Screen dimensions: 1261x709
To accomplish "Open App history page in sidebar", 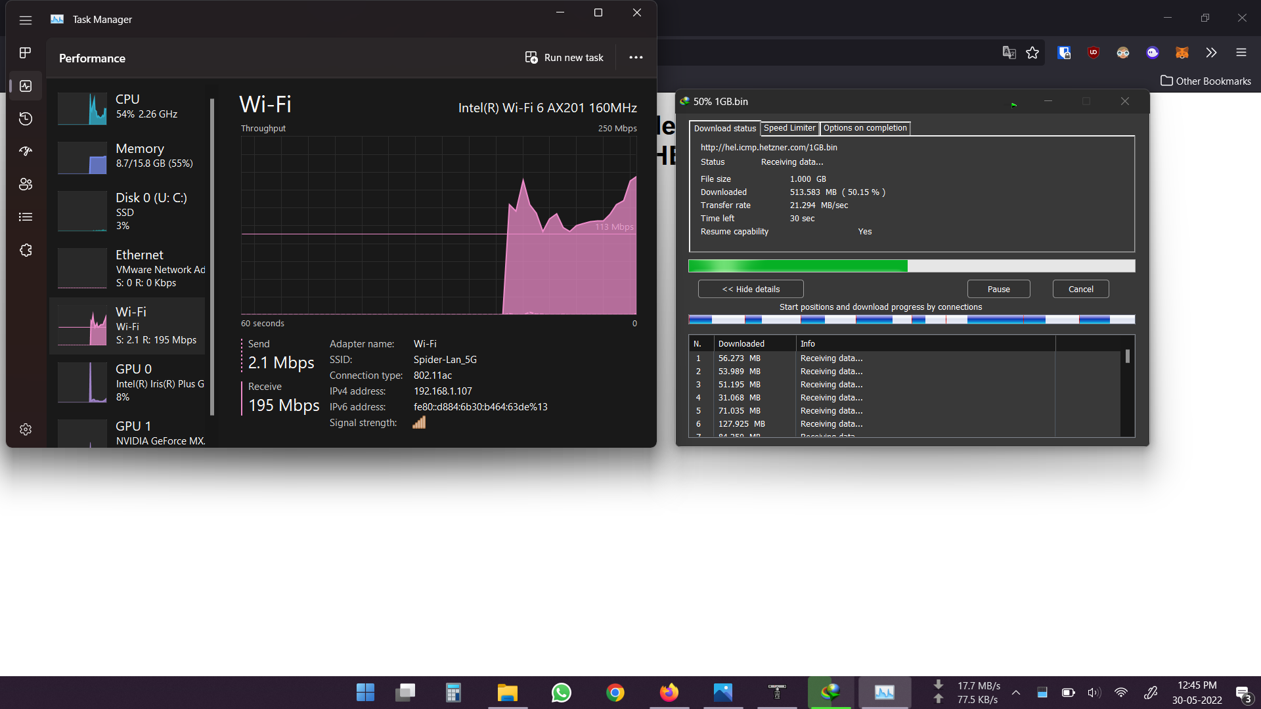I will 26,119.
